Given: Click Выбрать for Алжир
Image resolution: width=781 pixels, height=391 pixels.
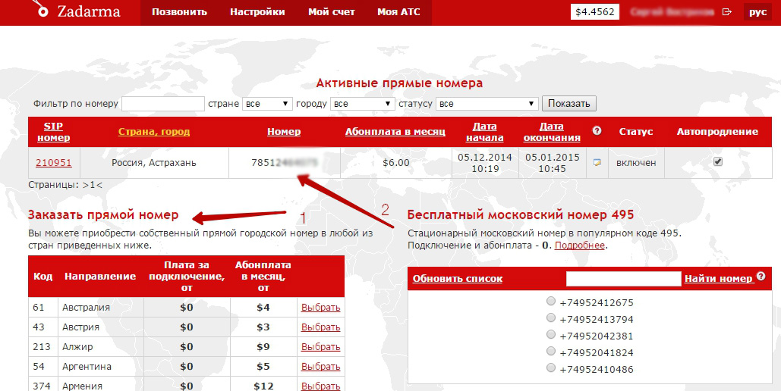Looking at the screenshot, I should (x=321, y=347).
